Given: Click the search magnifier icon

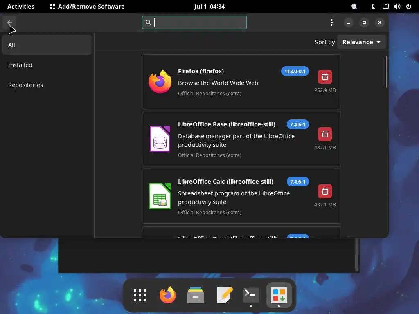Looking at the screenshot, I should [x=148, y=22].
